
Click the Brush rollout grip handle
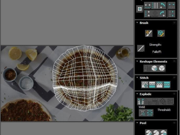click(174, 22)
